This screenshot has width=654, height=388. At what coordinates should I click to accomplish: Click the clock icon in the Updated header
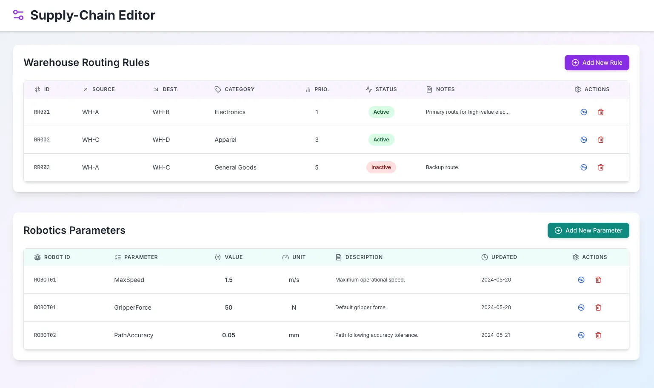(x=485, y=257)
